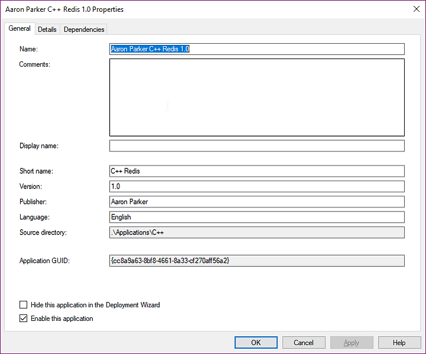Click the Display name: label
The width and height of the screenshot is (426, 354).
click(x=39, y=146)
